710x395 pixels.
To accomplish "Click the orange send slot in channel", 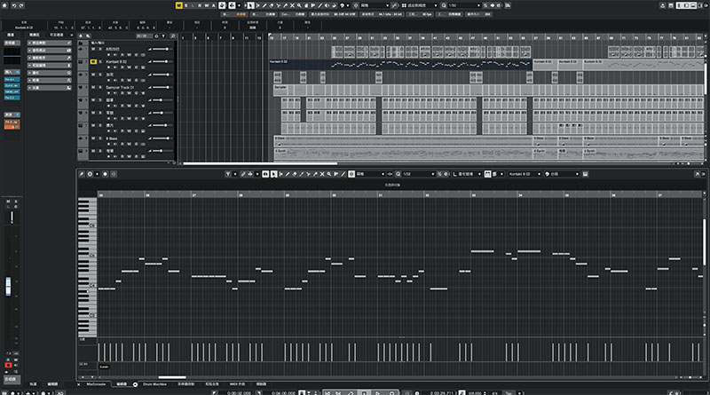I will coord(12,124).
